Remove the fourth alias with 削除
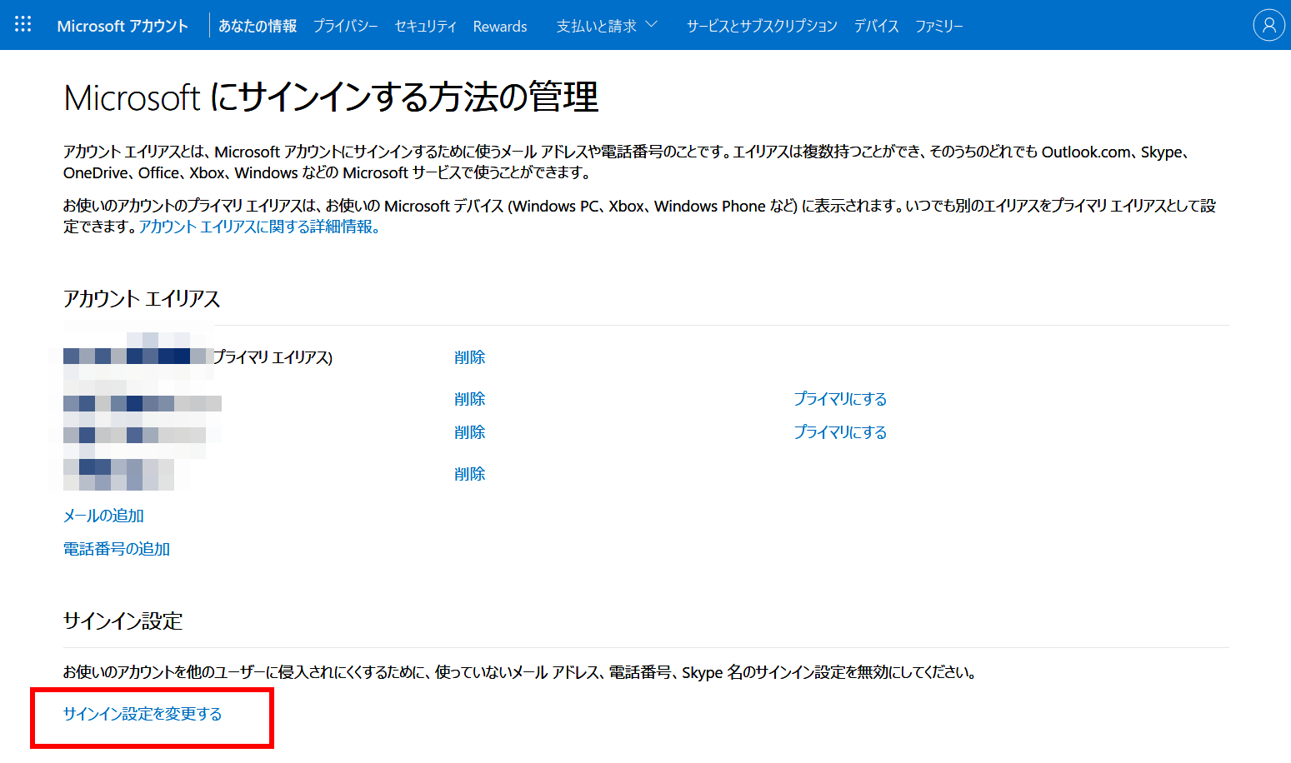This screenshot has height=763, width=1291. (x=469, y=474)
